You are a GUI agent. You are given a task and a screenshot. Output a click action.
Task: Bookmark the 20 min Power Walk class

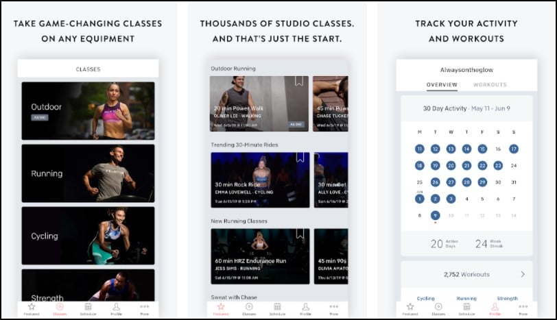[x=299, y=82]
